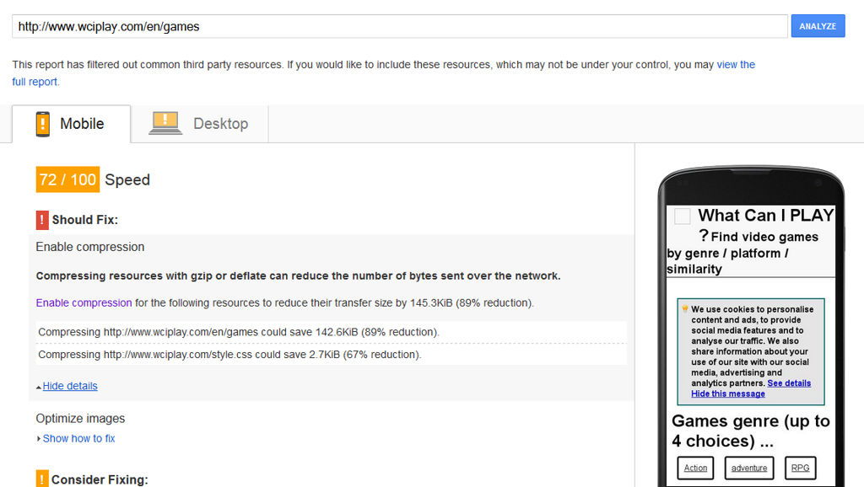Open the 'view the full report' link
This screenshot has height=487, width=864.
tap(736, 64)
